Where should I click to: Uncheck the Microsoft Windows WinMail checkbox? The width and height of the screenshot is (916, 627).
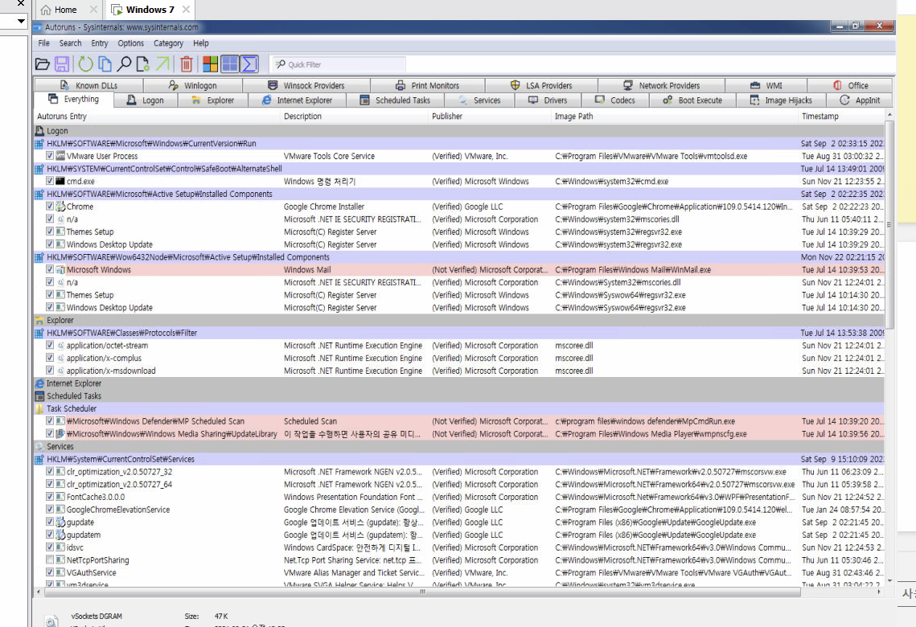tap(50, 269)
